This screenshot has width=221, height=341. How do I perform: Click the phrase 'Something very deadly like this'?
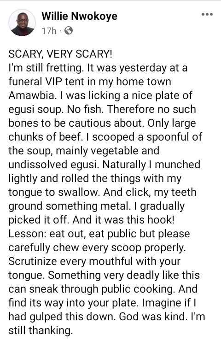click(x=124, y=275)
